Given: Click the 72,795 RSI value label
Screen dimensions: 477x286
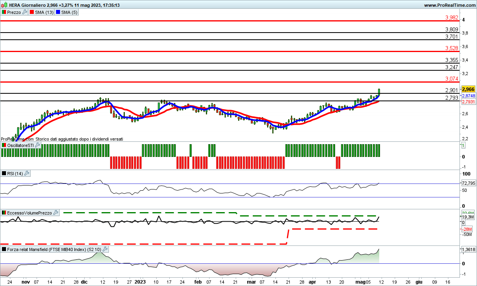Looking at the screenshot, I should [x=468, y=184].
